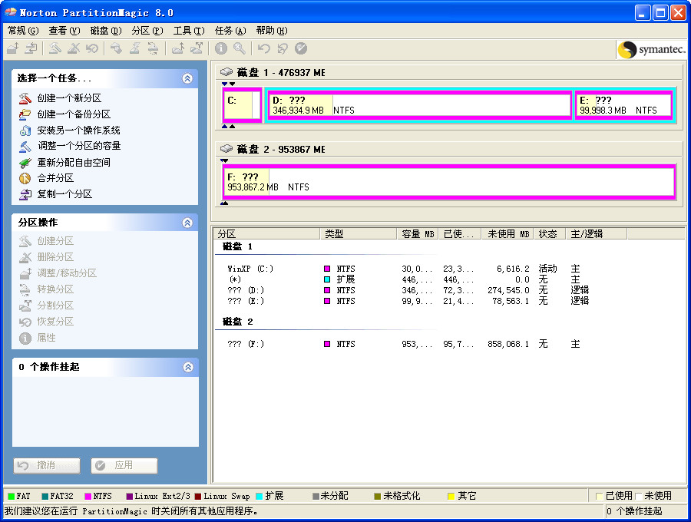Click the 状态 column header
Screen dimensions: 691x522
point(550,234)
